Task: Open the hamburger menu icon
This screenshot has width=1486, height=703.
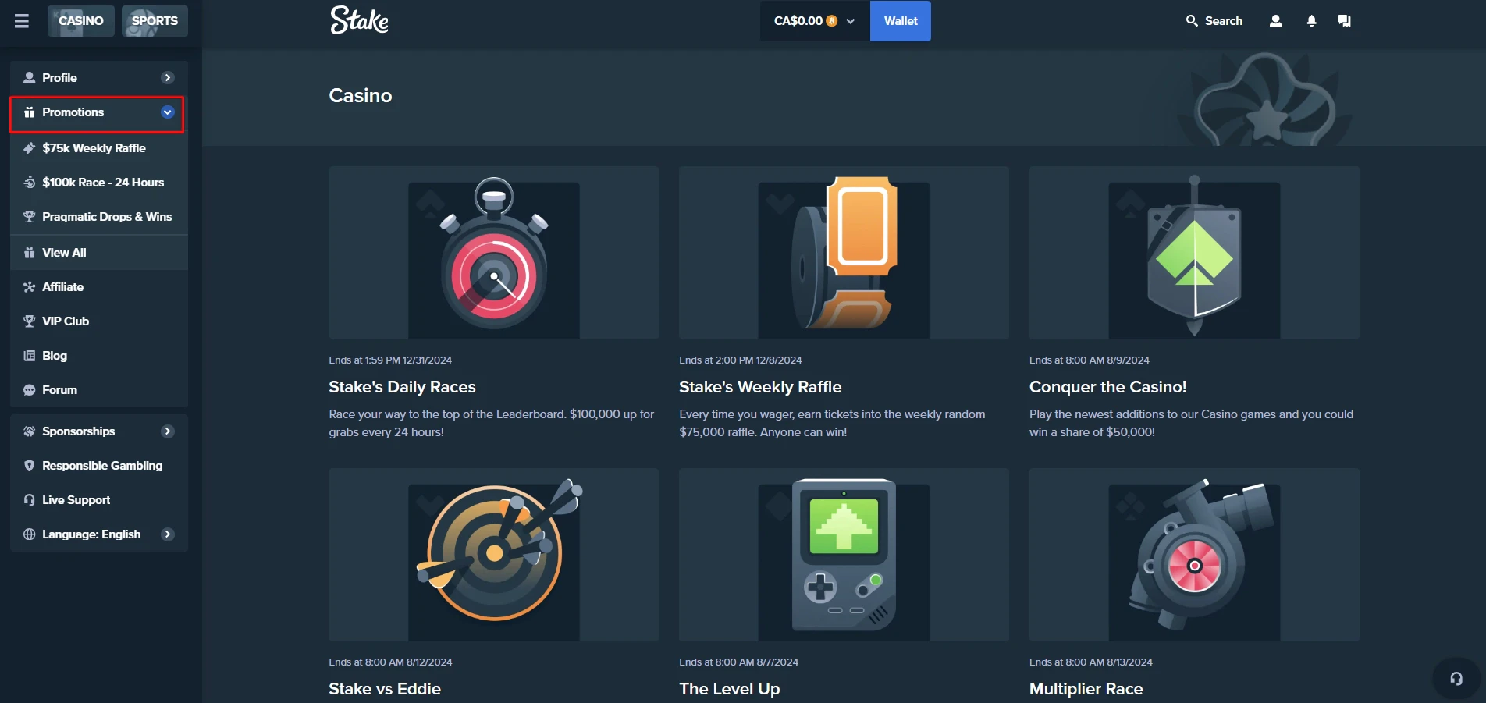Action: click(22, 21)
